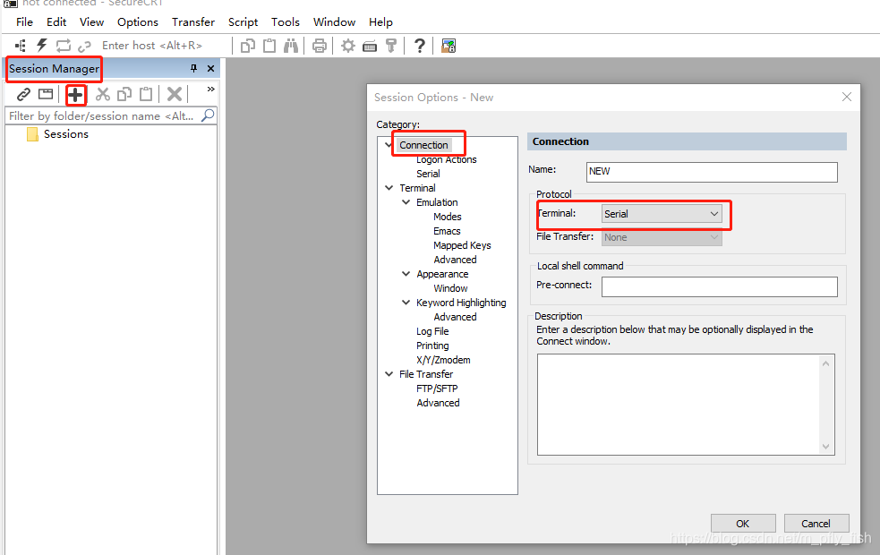880x555 pixels.
Task: Open Session Options with the gear icon
Action: click(x=348, y=46)
